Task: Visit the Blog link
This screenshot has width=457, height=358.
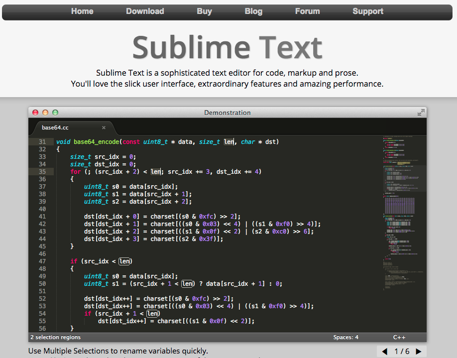Action: (x=253, y=11)
